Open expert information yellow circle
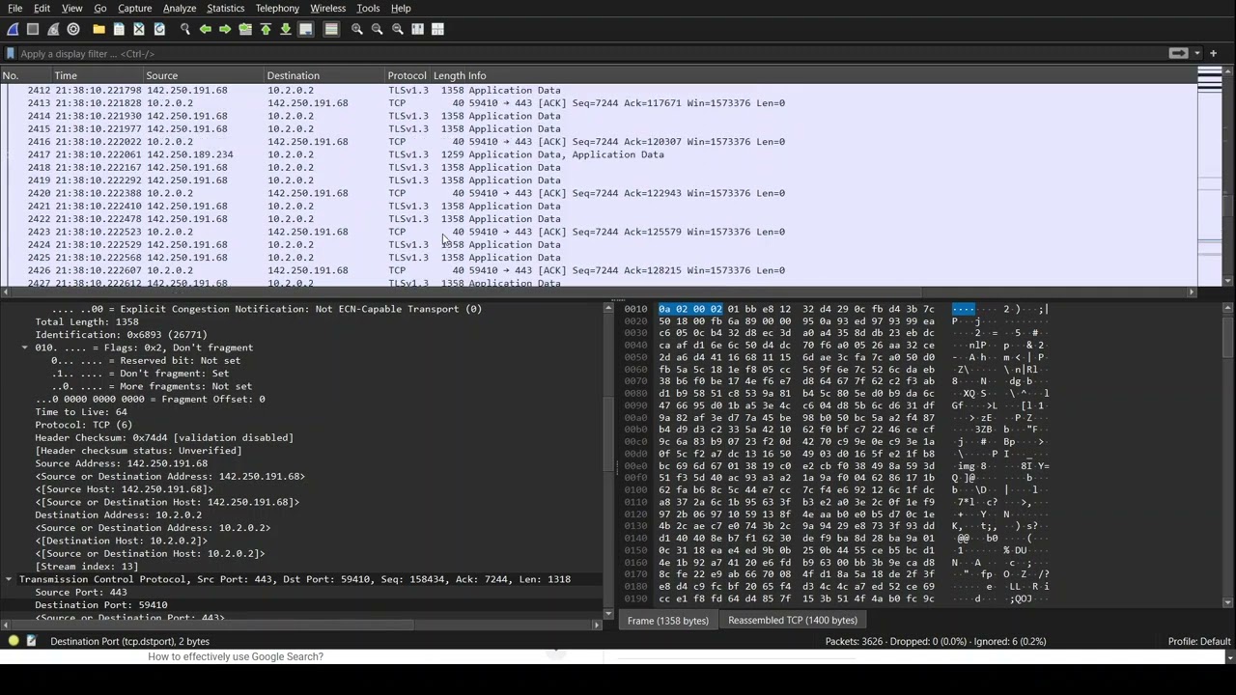Viewport: 1236px width, 695px height. point(14,641)
